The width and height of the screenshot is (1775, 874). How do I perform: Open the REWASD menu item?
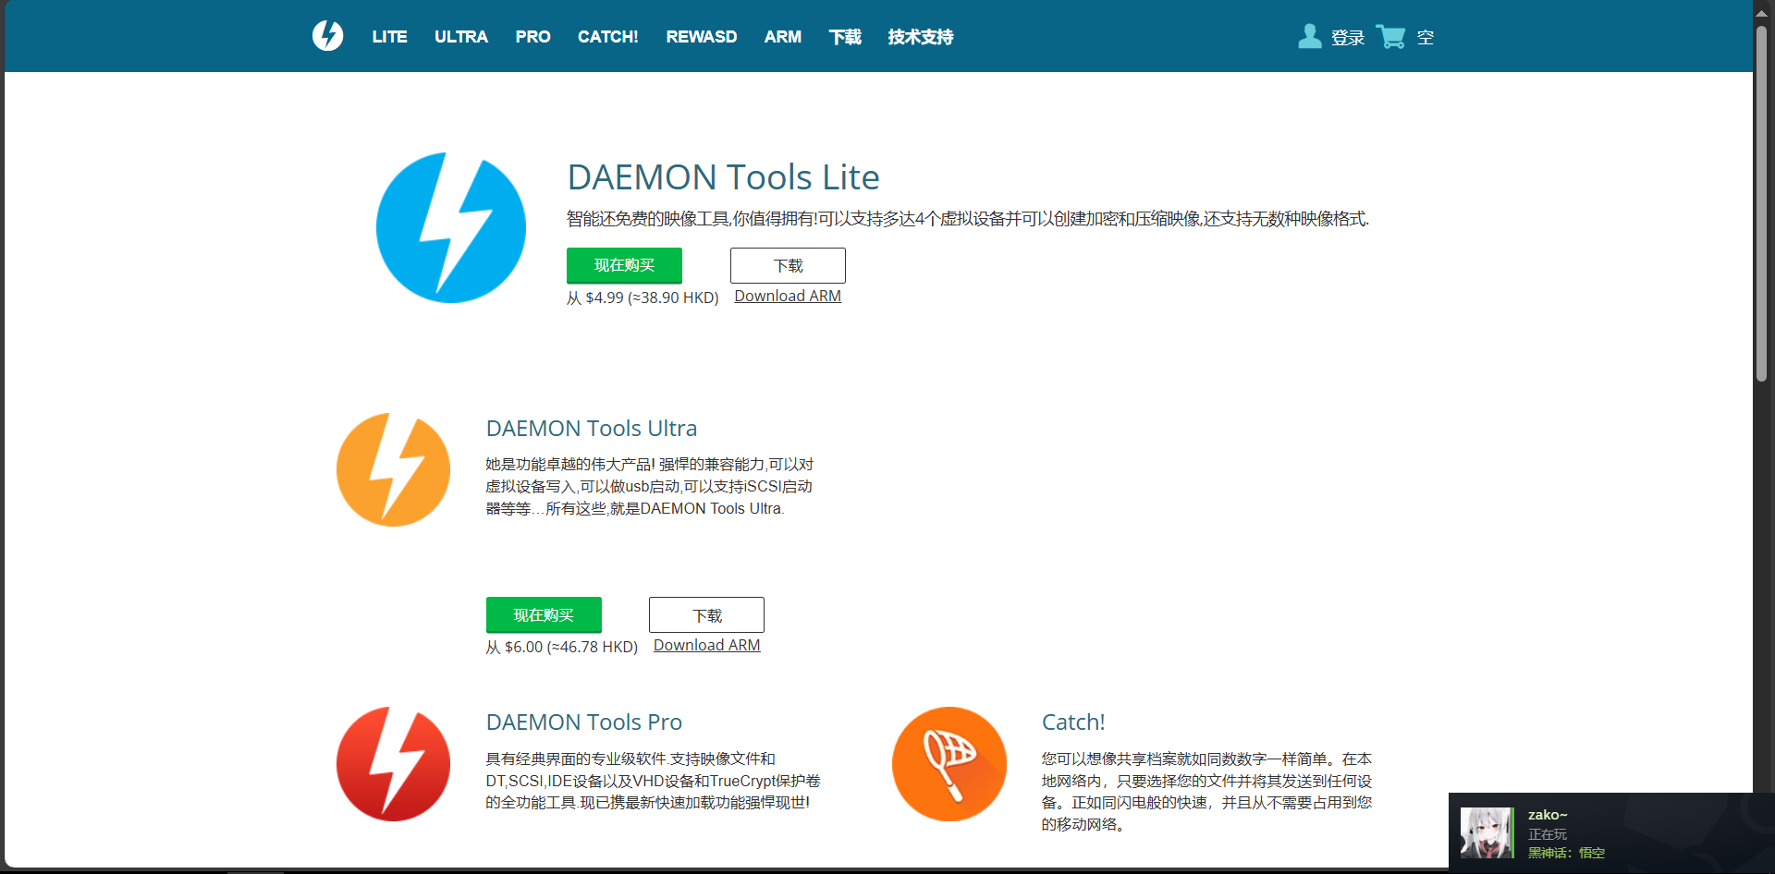click(701, 37)
